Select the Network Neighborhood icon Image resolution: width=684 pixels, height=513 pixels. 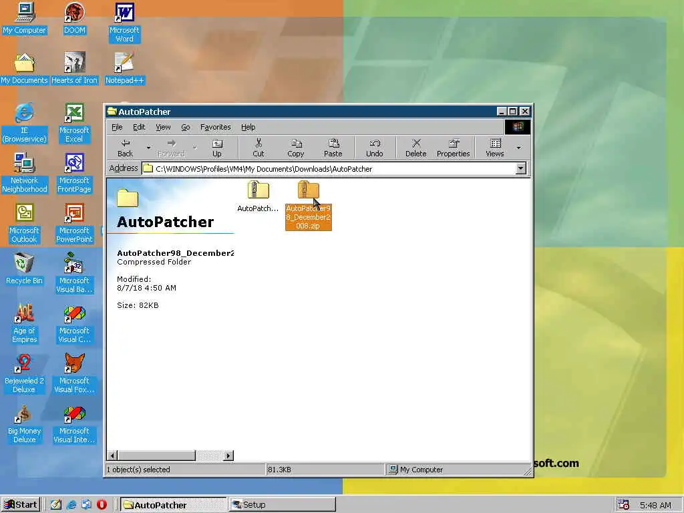pos(25,173)
